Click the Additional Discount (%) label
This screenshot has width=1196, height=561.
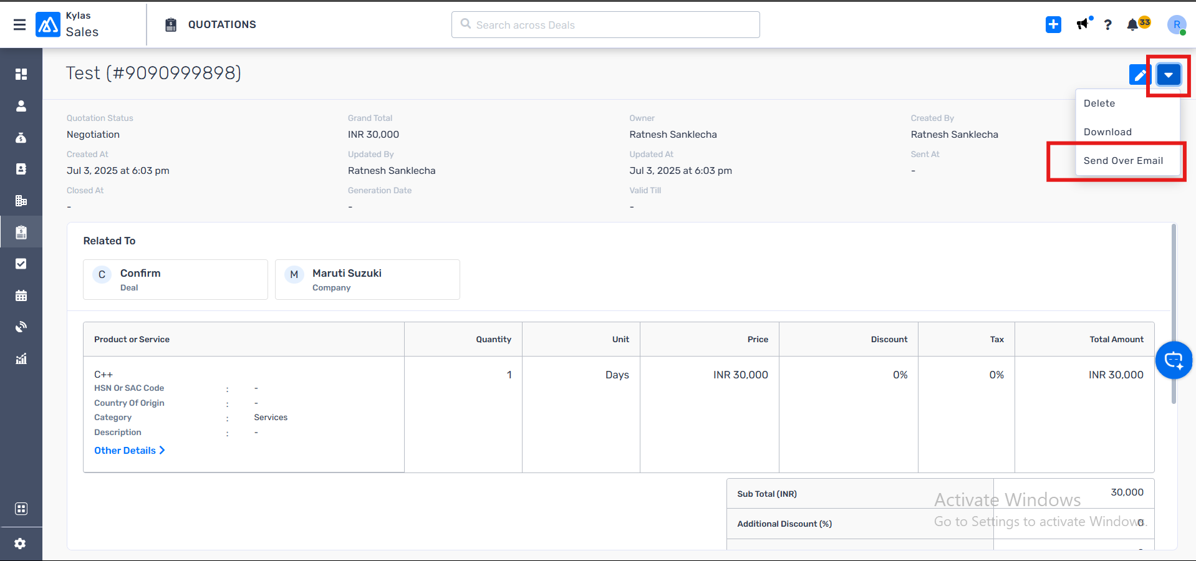click(784, 524)
